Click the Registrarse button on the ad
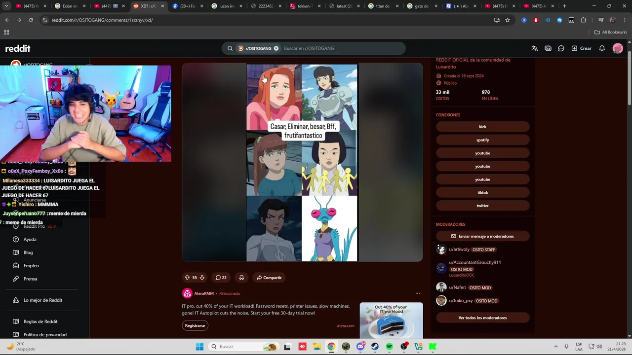The image size is (632, 355). click(x=195, y=325)
